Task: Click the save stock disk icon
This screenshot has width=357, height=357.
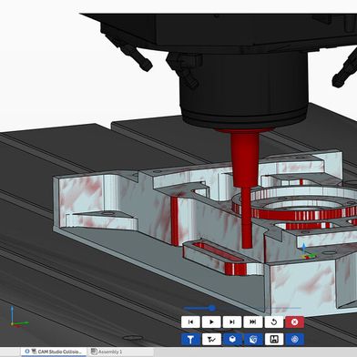Action: [x=274, y=340]
